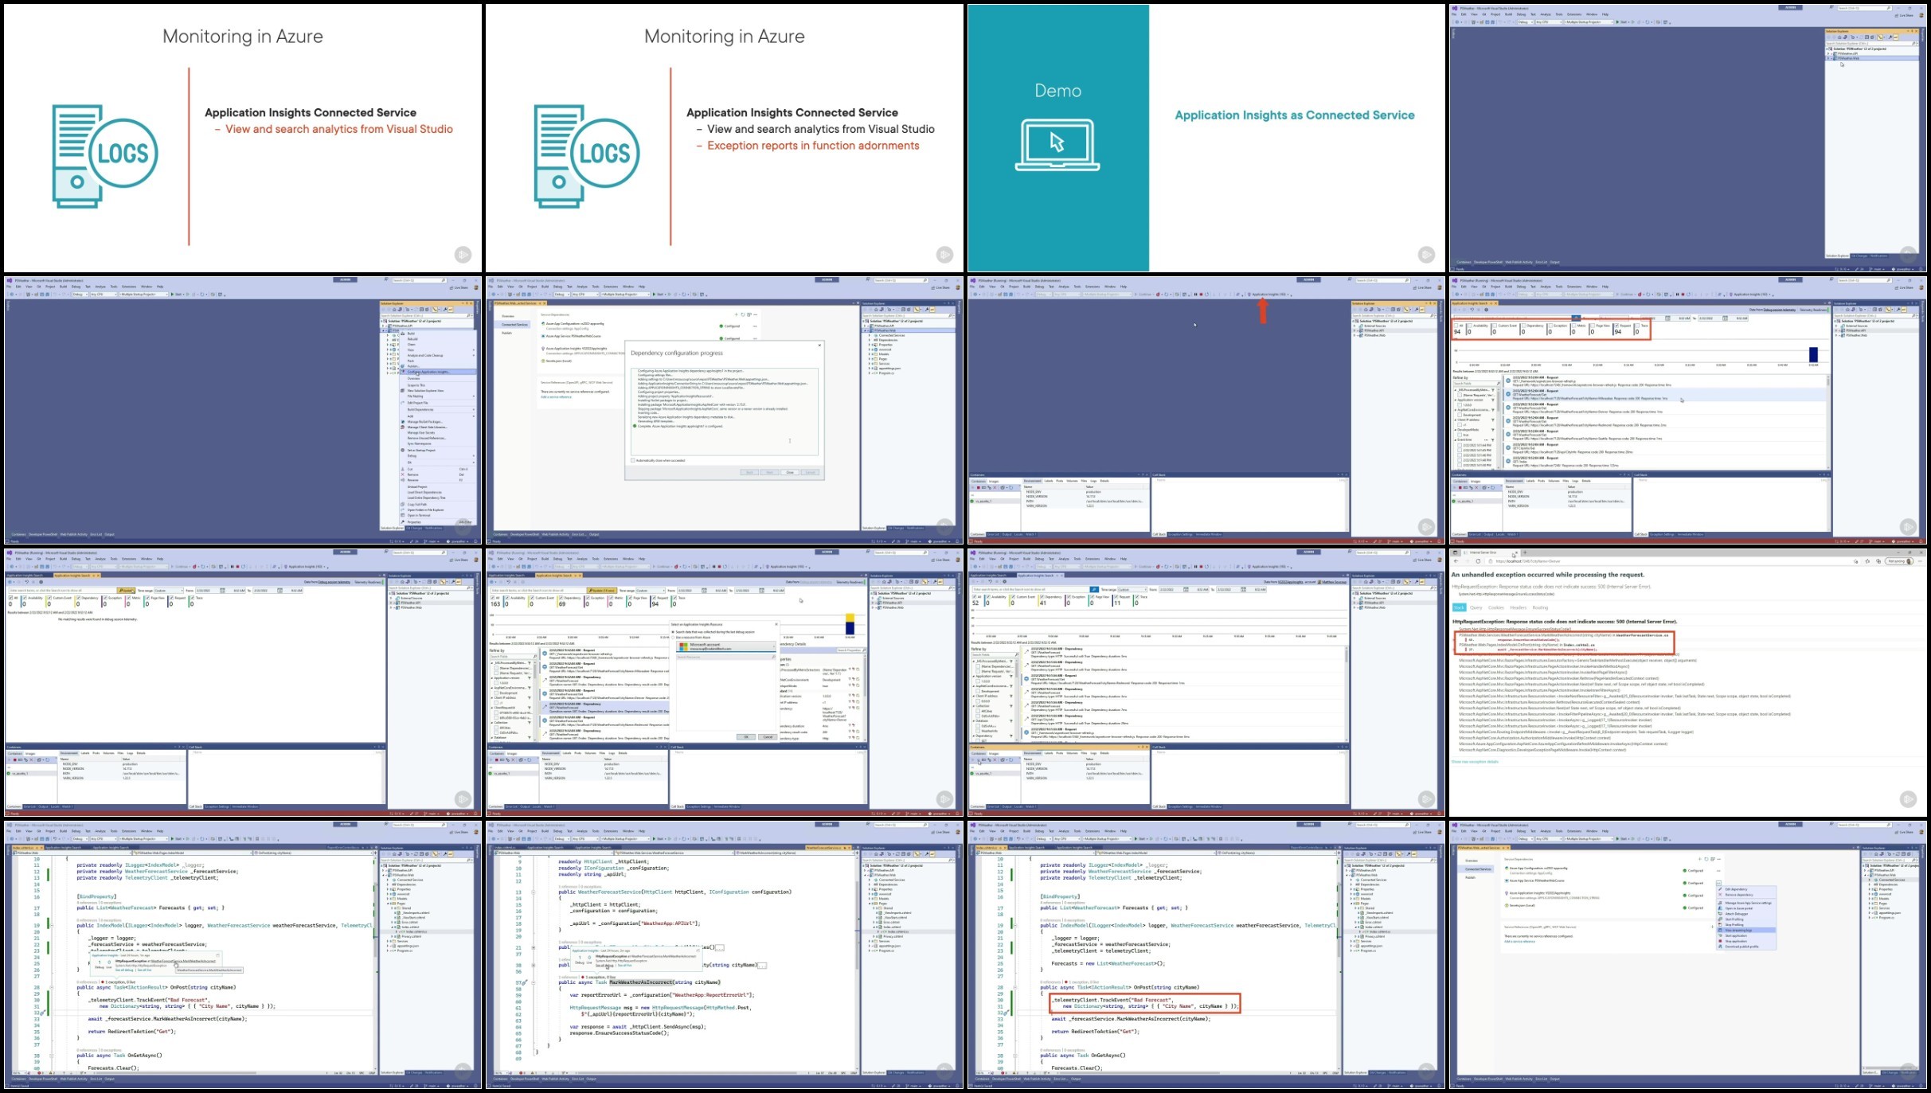Click the text 'Exception reports in function adornments'
Image resolution: width=1931 pixels, height=1093 pixels.
813,146
